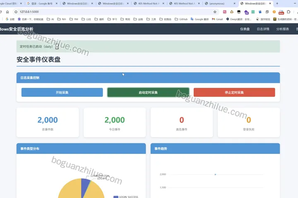Click the home button in browser toolbar
Screen dimensions: 298x198
[x=7, y=12]
